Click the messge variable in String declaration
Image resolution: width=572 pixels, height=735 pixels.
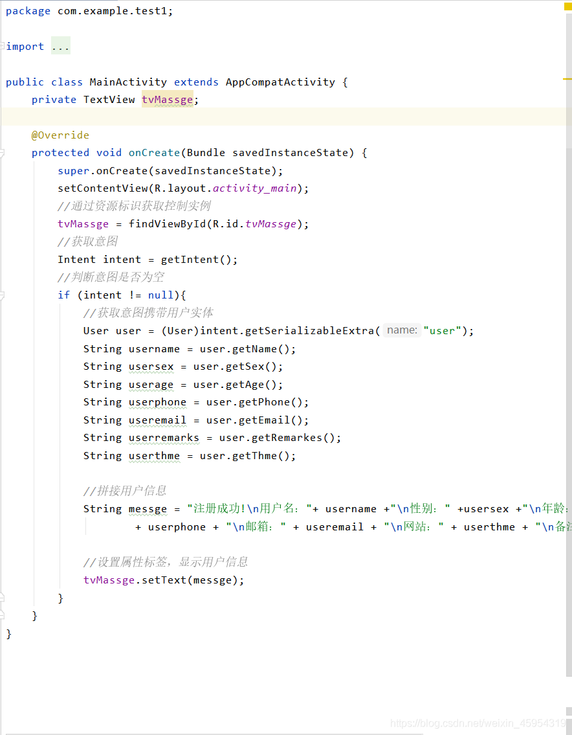pyautogui.click(x=148, y=509)
